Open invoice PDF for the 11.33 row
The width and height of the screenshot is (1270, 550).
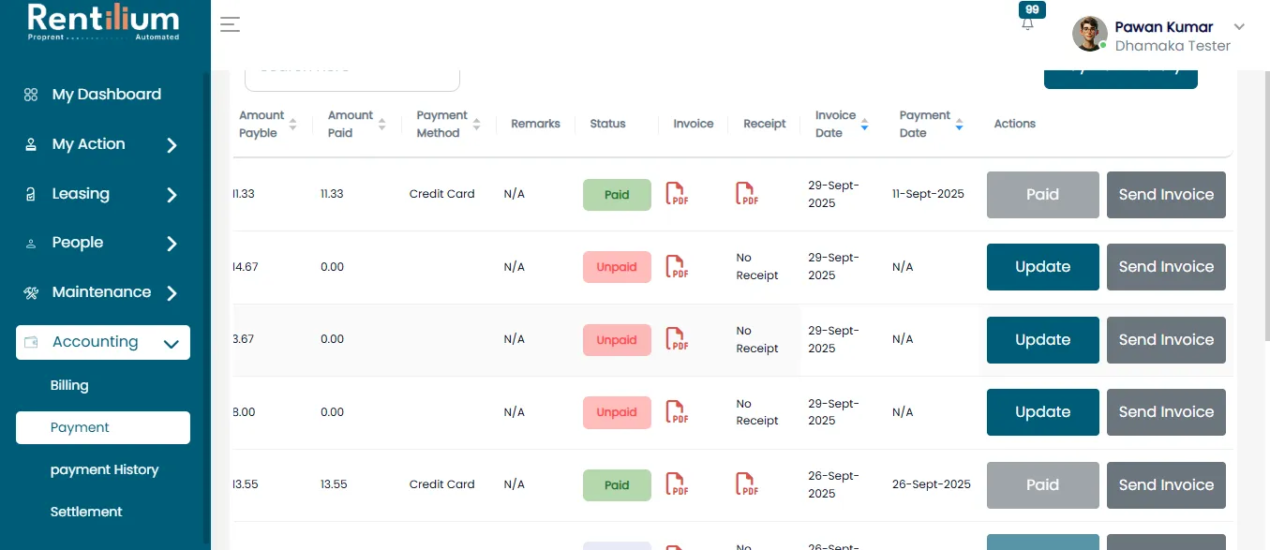click(677, 194)
